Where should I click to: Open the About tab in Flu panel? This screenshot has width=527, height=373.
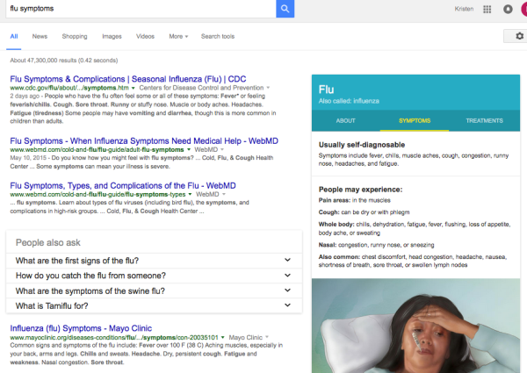[345, 120]
